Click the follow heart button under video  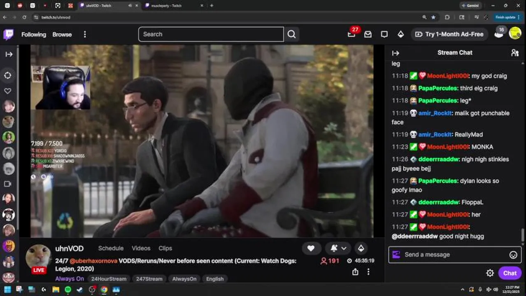coord(311,248)
